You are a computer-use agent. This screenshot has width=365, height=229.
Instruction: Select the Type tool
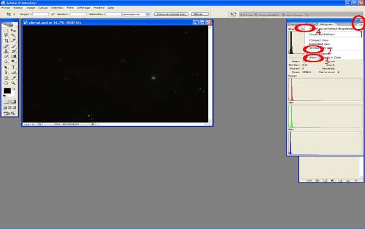(13, 67)
